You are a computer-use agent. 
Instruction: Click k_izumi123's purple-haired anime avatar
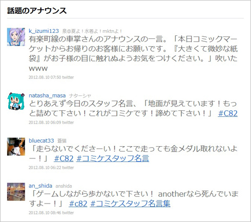point(16,37)
